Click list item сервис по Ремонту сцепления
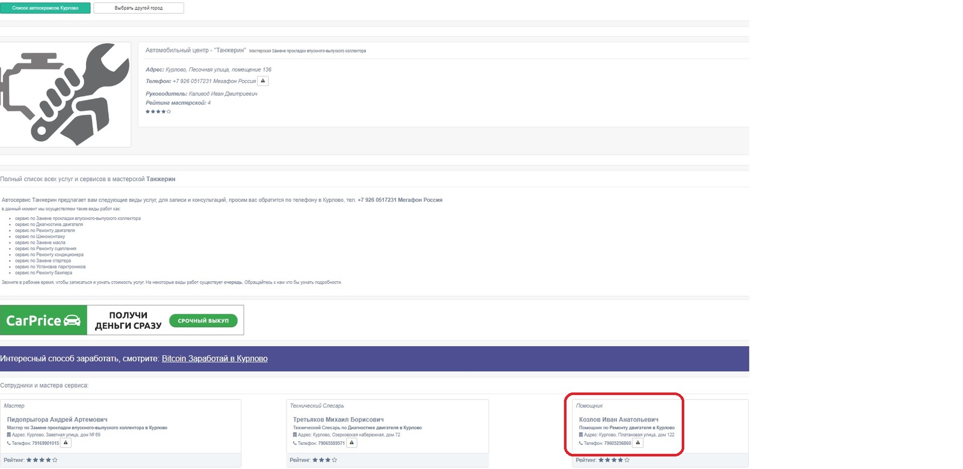 pyautogui.click(x=46, y=249)
